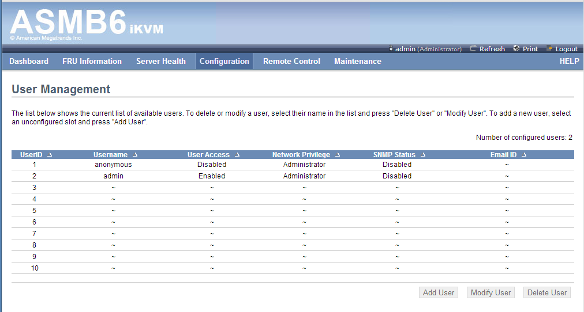Click SNMP Disabled in admin row

[x=397, y=176]
